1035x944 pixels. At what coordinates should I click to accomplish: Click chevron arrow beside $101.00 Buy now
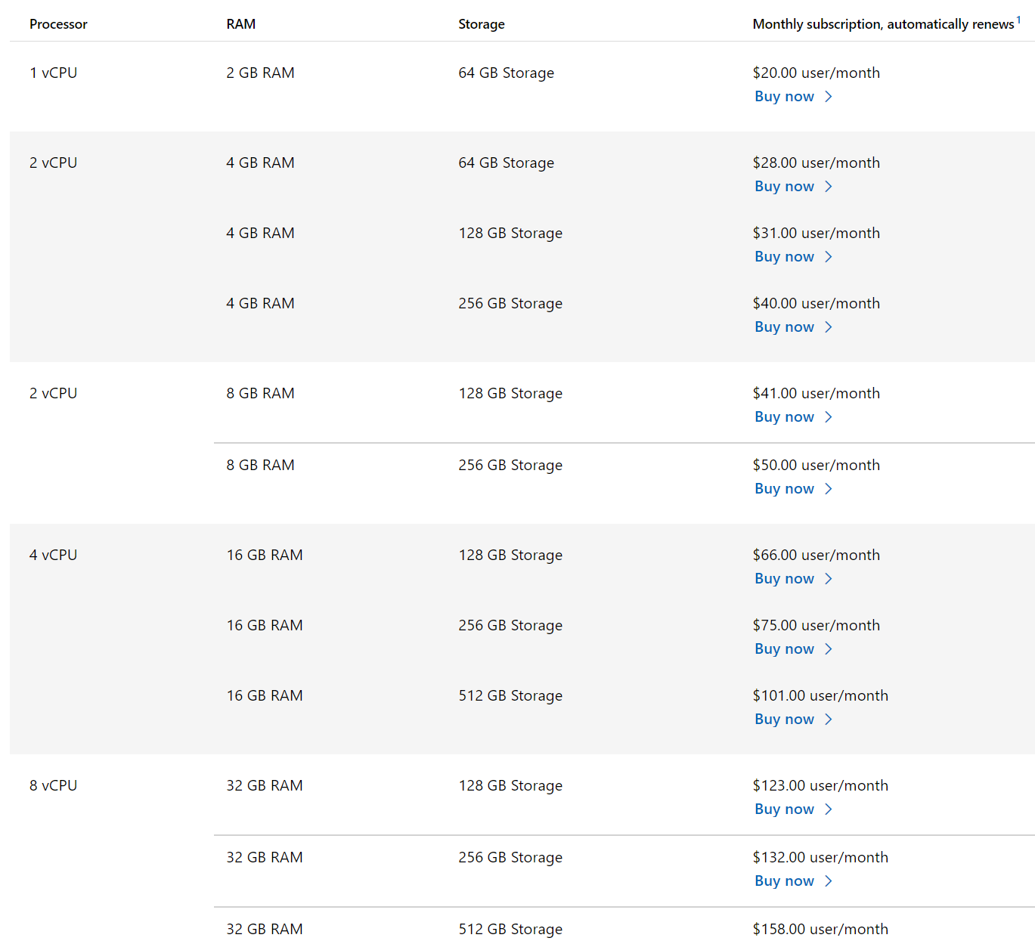829,720
